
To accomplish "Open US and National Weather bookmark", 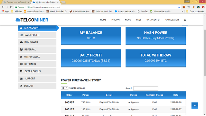I will 125,11.
